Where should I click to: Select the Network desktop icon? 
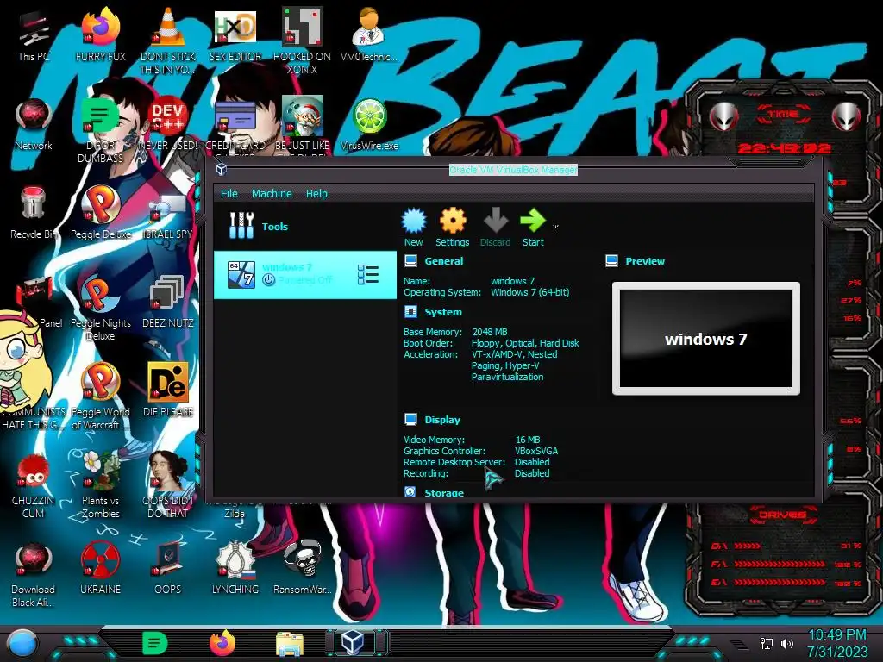click(34, 125)
